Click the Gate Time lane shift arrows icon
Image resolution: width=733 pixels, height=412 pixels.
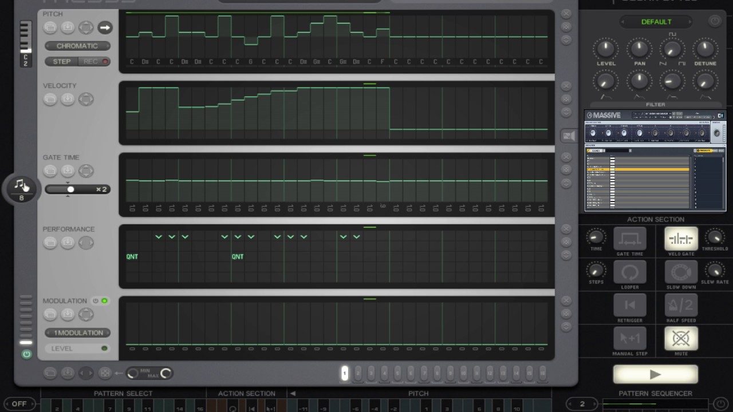(86, 171)
